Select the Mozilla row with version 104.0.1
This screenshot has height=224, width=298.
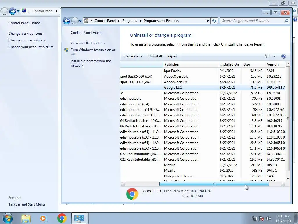(x=203, y=171)
